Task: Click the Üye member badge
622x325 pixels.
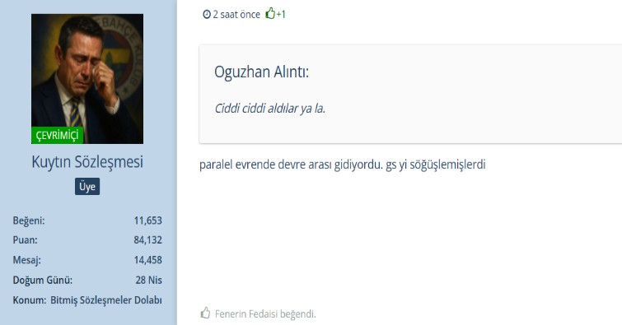Action: coord(87,186)
